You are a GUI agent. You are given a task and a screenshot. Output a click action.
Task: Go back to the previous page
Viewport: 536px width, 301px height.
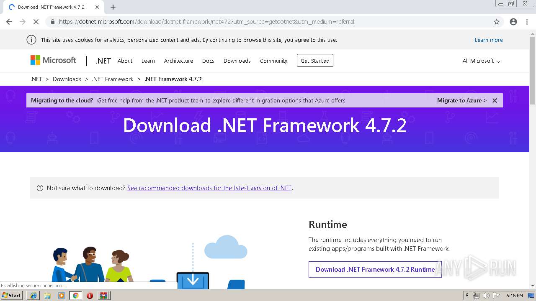point(9,22)
